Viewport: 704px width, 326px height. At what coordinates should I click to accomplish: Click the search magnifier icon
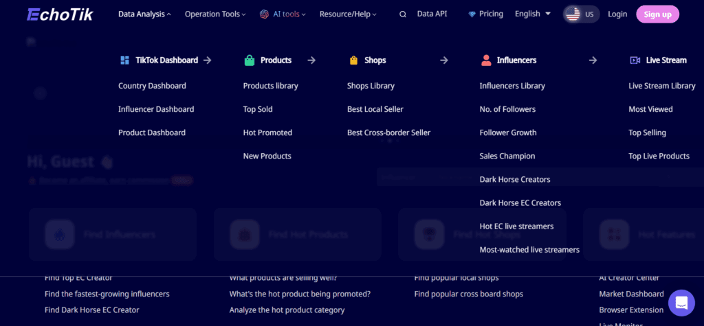coord(403,14)
